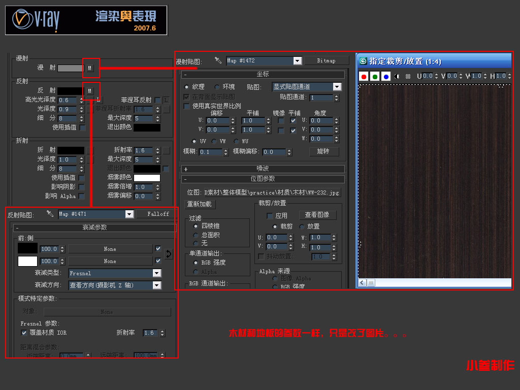This screenshot has height=390, width=520.
Task: Click the white 烟雾颜色 color swatch
Action: click(x=147, y=178)
